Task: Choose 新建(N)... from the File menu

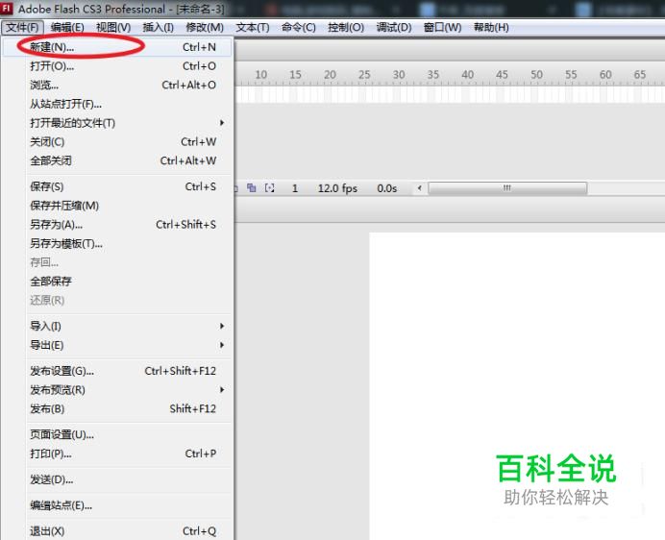Action: tap(117, 47)
